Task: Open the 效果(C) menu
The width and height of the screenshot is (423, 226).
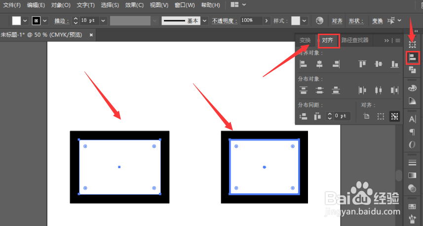Action: 134,5
